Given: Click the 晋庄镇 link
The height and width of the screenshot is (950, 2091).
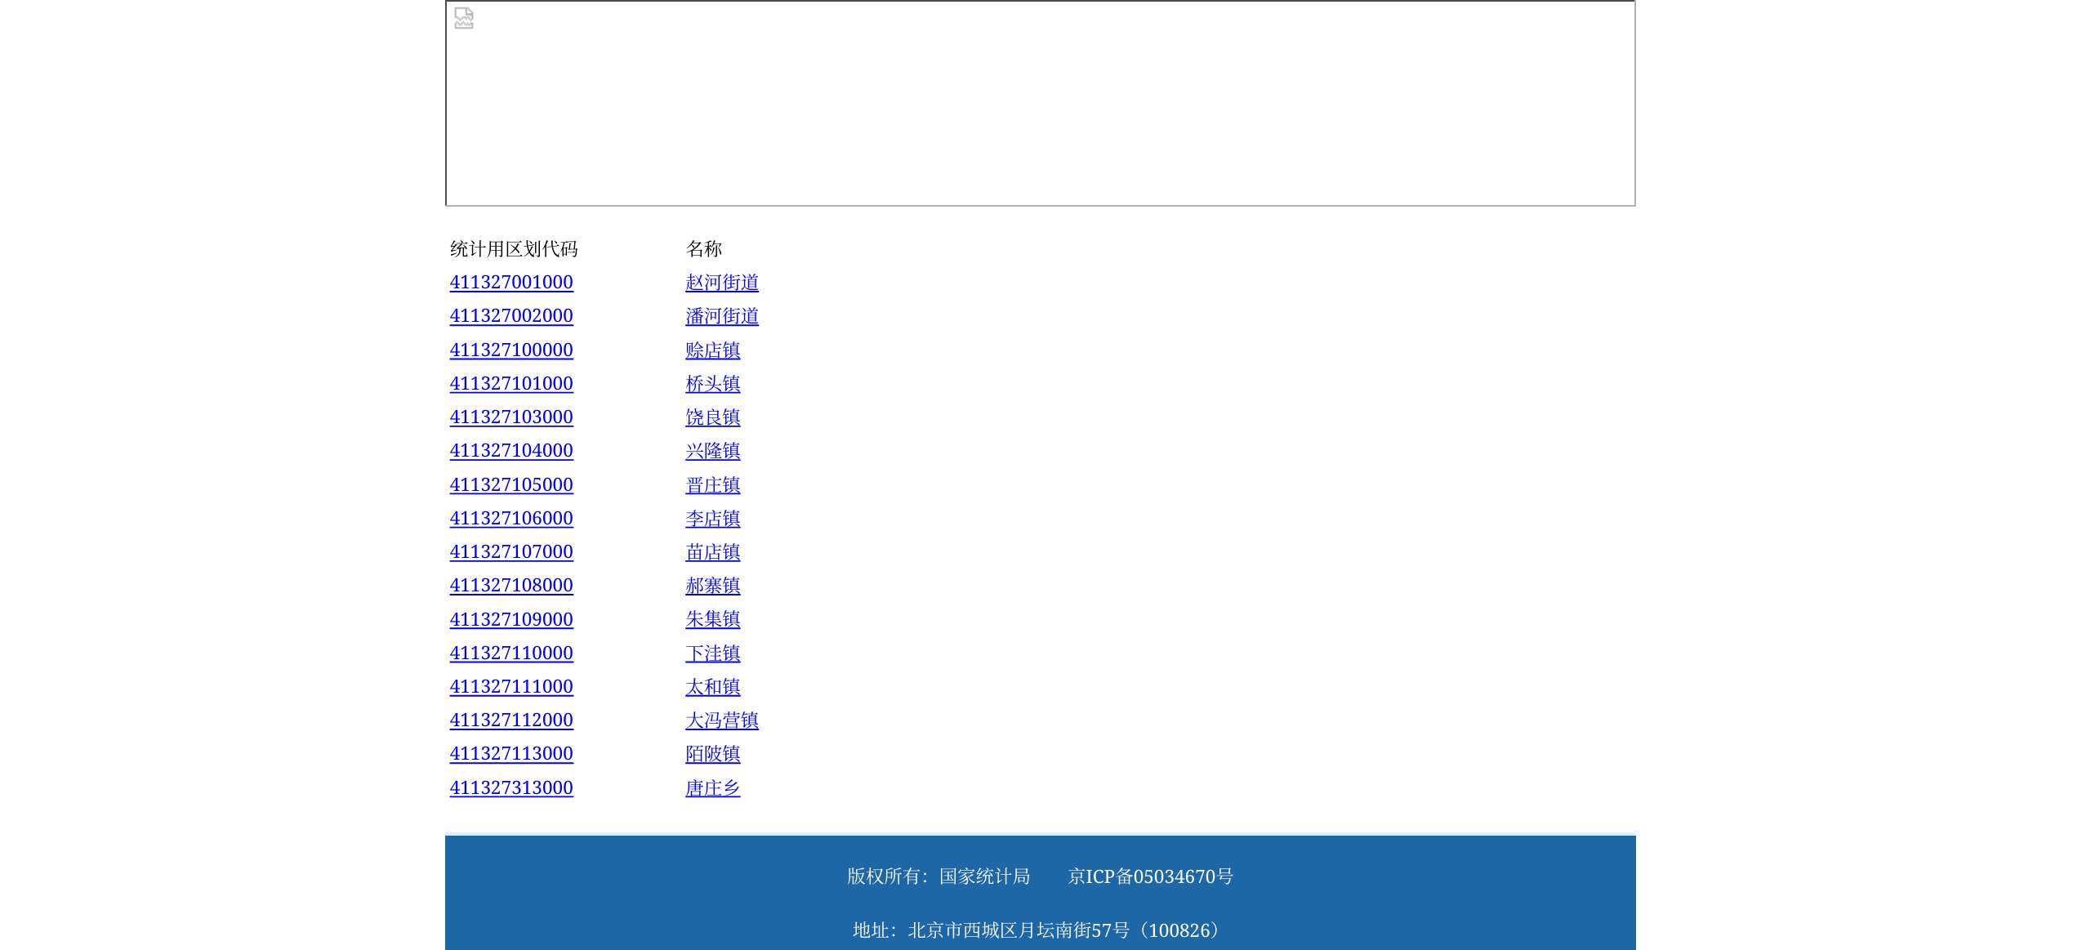Looking at the screenshot, I should point(712,485).
